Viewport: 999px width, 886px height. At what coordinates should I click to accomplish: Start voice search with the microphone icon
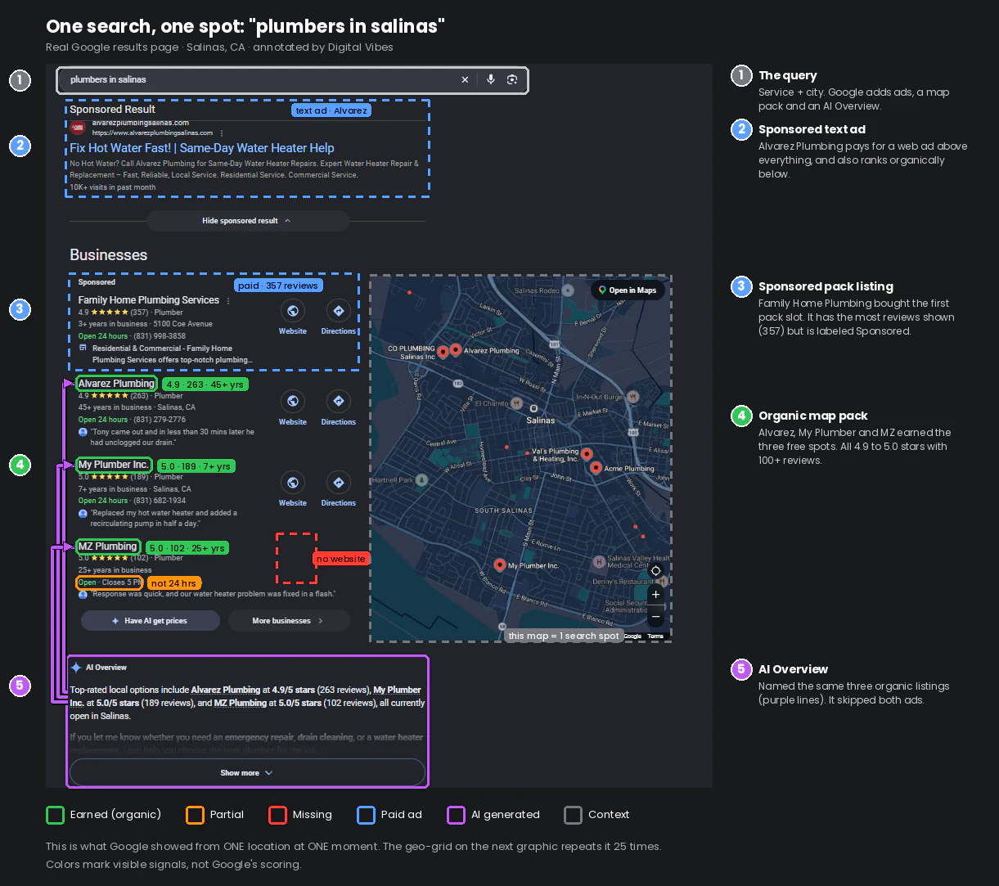(x=491, y=79)
